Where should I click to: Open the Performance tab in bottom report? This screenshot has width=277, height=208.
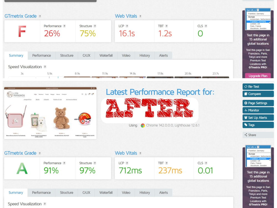click(x=41, y=193)
